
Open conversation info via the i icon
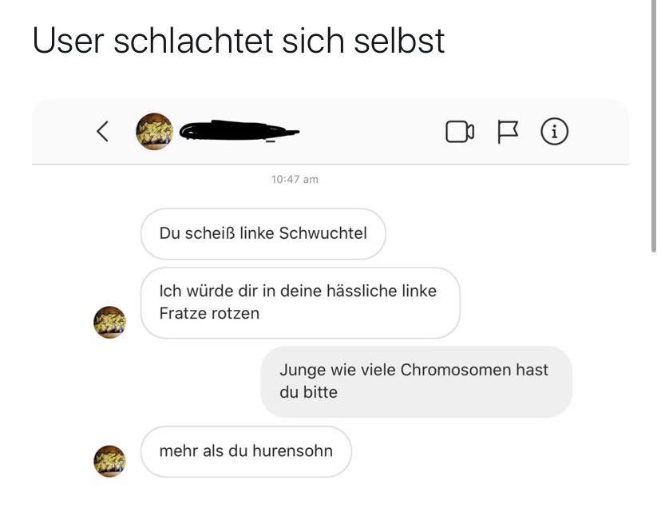(x=554, y=131)
